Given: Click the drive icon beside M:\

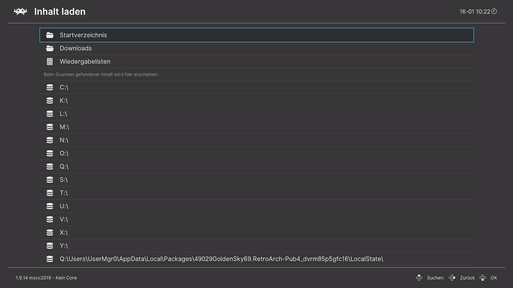Looking at the screenshot, I should point(50,127).
